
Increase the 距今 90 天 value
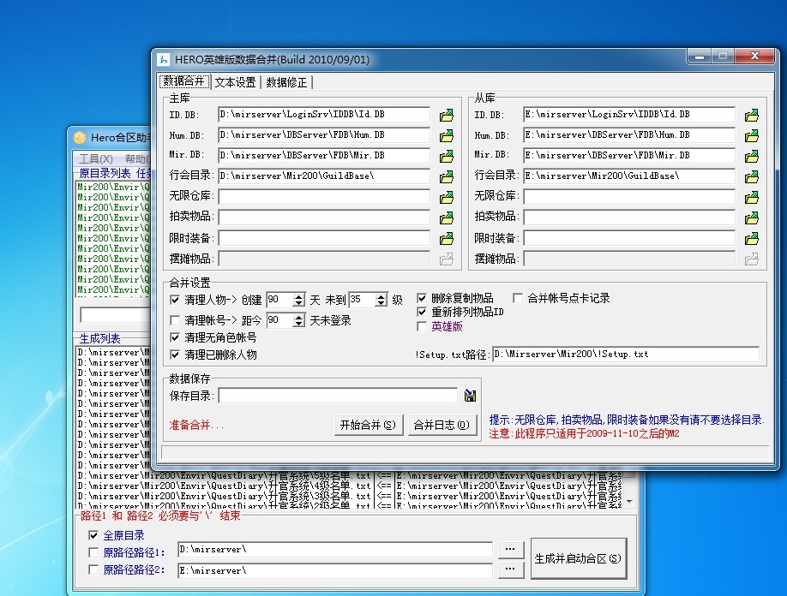297,316
